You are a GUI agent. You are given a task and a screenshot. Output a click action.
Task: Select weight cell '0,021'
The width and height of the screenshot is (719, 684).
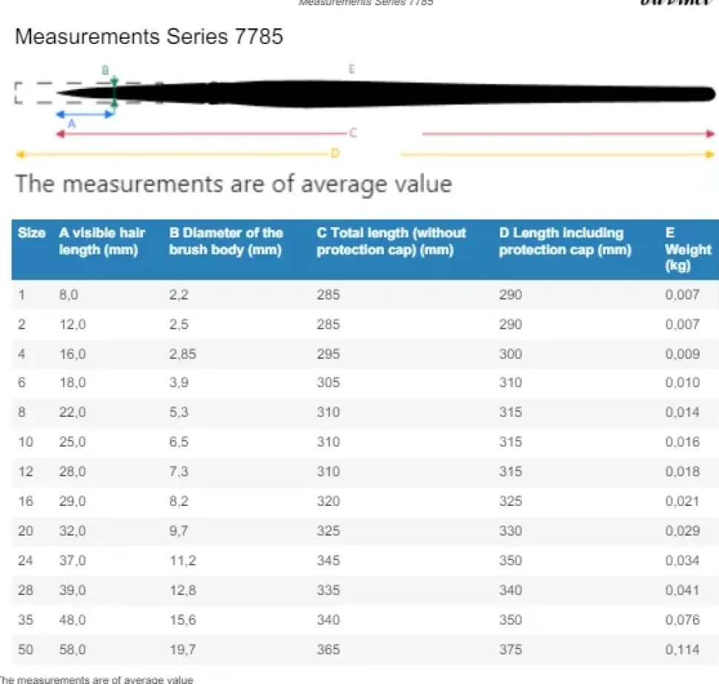coord(683,502)
